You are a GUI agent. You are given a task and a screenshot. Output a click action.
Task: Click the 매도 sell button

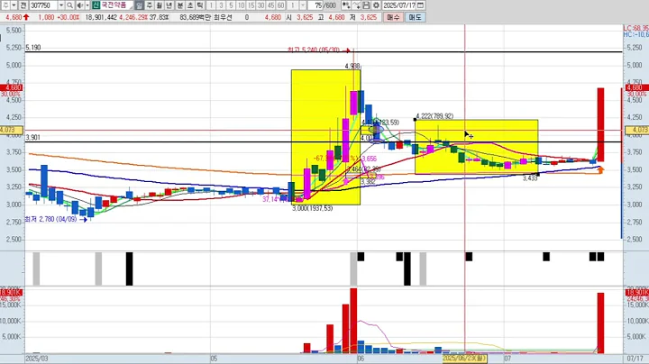[x=415, y=17]
